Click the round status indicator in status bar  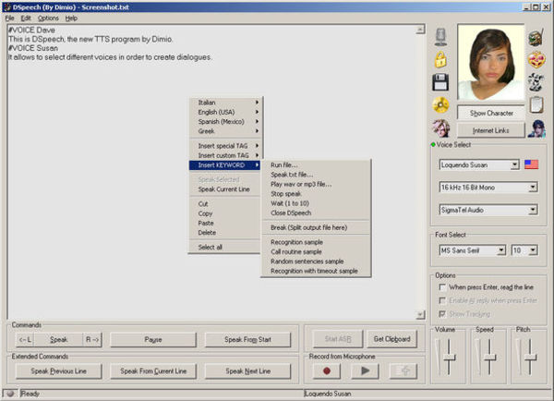point(10,394)
